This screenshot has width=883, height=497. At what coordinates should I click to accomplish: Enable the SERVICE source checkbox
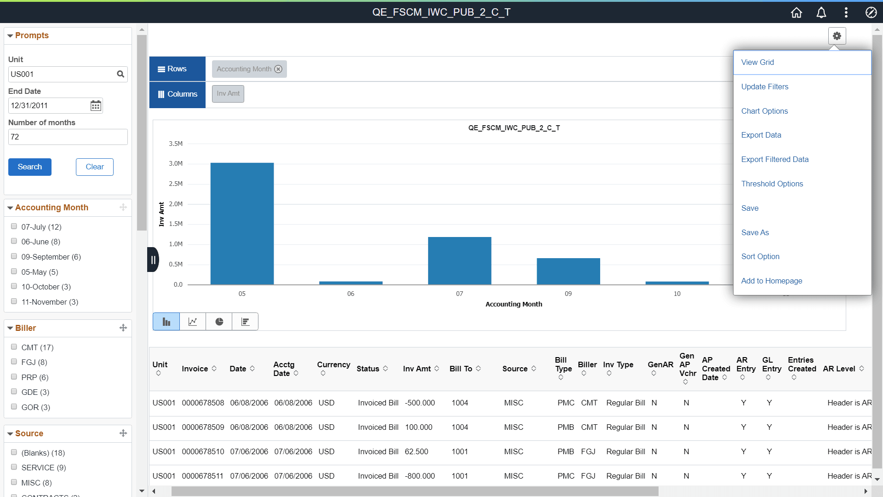pyautogui.click(x=14, y=467)
